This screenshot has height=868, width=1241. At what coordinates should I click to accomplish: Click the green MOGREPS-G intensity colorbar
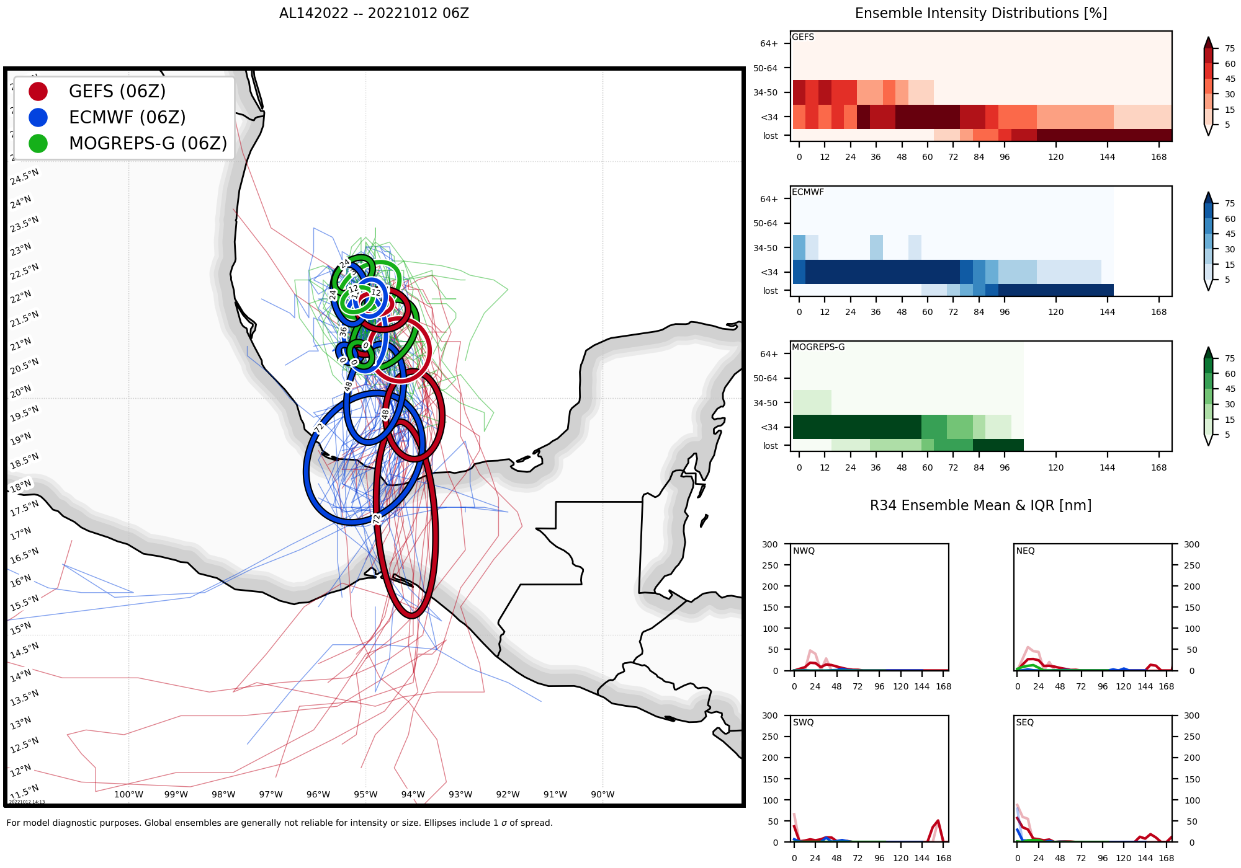1207,396
